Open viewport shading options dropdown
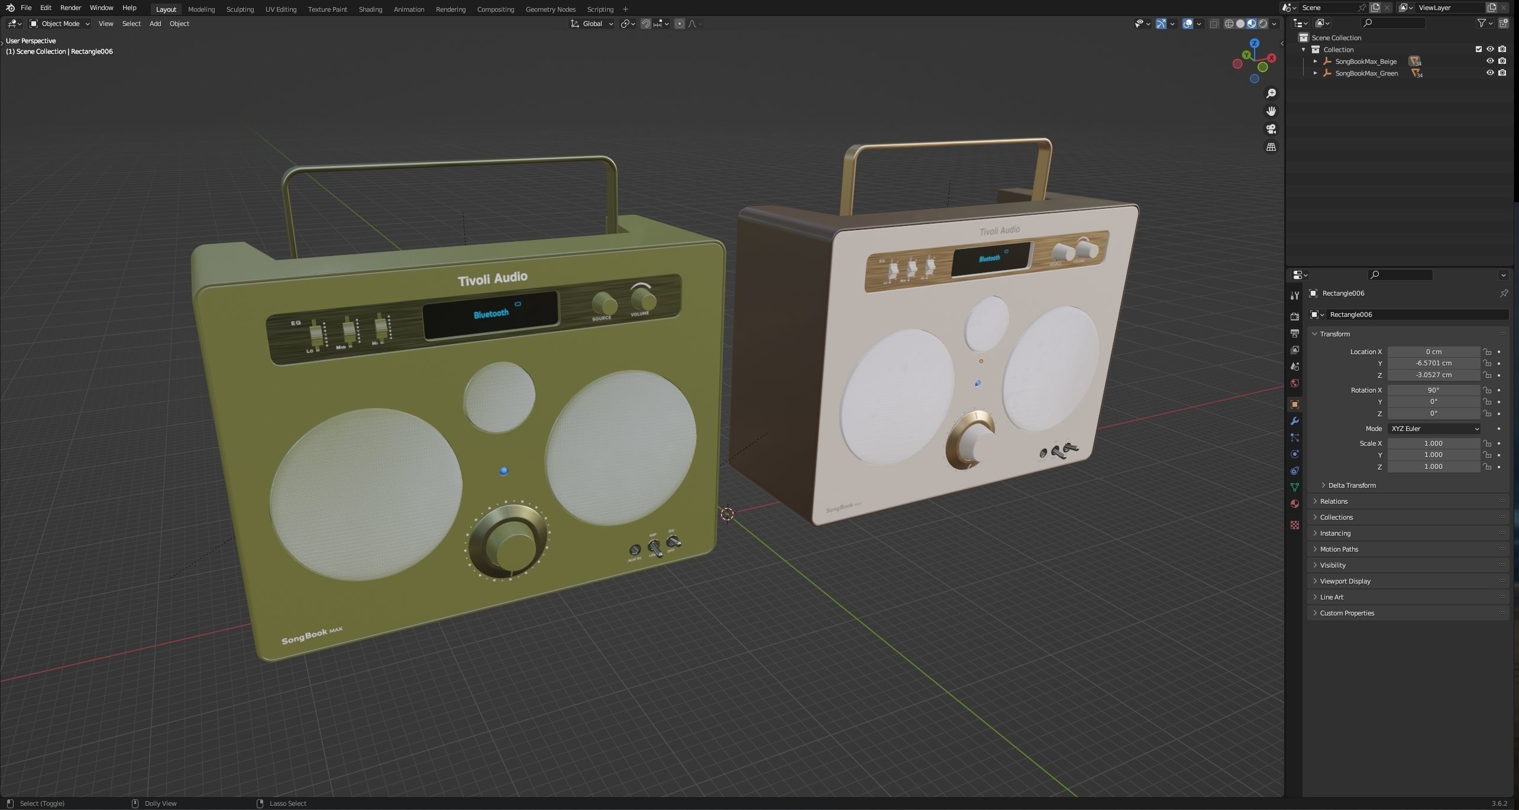Image resolution: width=1519 pixels, height=810 pixels. 1275,24
